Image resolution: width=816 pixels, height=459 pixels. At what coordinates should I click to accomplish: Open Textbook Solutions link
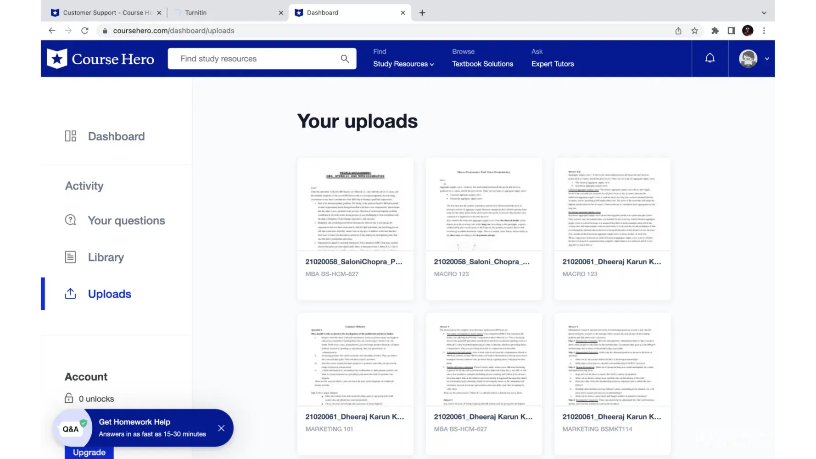482,64
